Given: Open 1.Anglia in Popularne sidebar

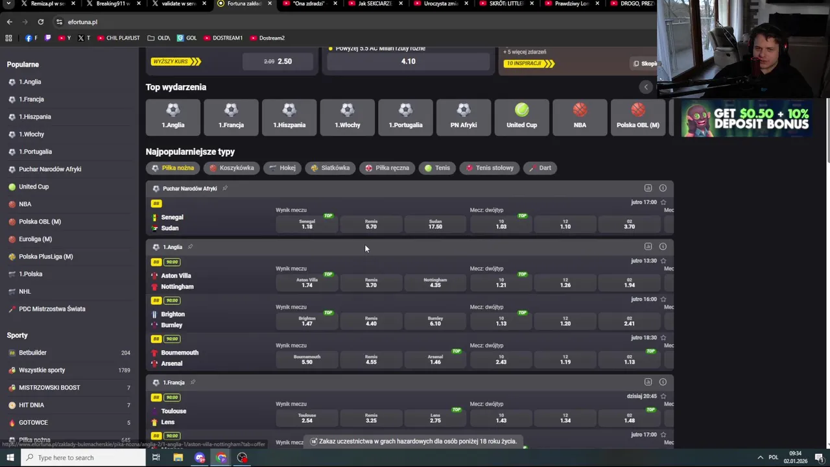Looking at the screenshot, I should (30, 82).
